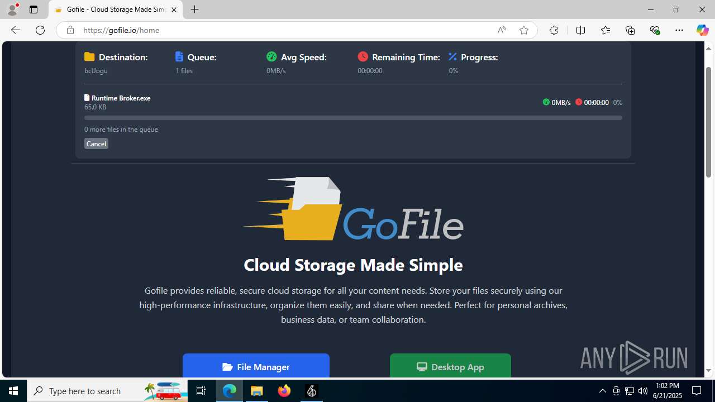Click the Remaining Time clock icon
This screenshot has width=715, height=402.
click(x=363, y=56)
